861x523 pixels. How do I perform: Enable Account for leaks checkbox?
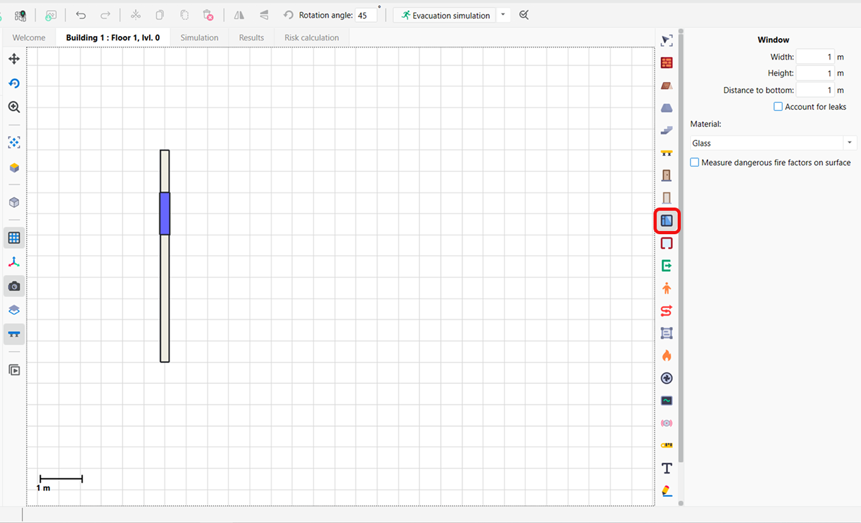tap(778, 107)
